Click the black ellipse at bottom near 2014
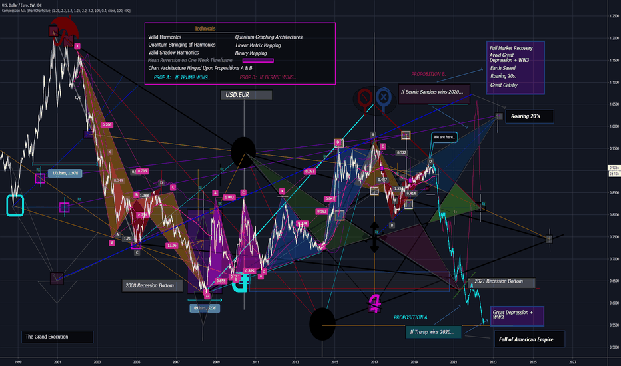The height and width of the screenshot is (366, 621). [322, 324]
